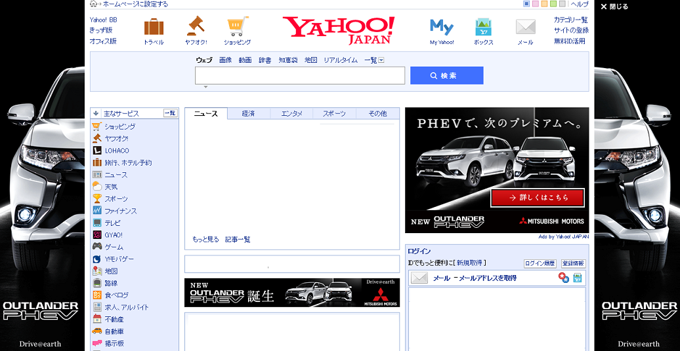This screenshot has width=680, height=351.
Task: Click the 地図 map icon in services list
Action: [96, 271]
